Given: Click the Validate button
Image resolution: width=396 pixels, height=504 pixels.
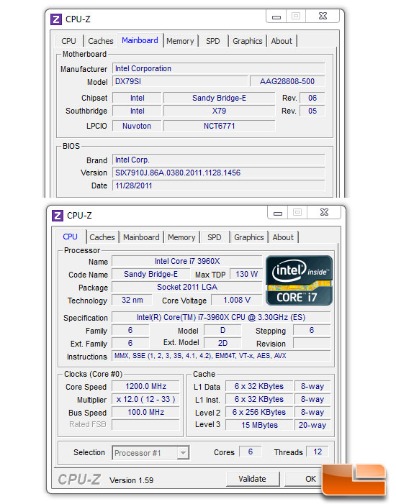Looking at the screenshot, I should point(253,479).
